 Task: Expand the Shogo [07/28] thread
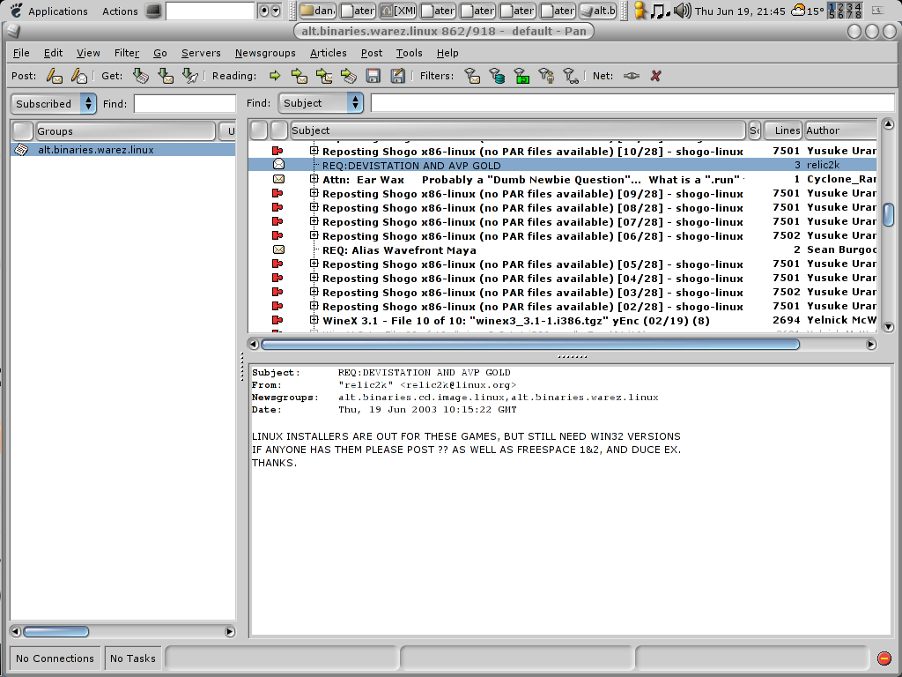314,221
